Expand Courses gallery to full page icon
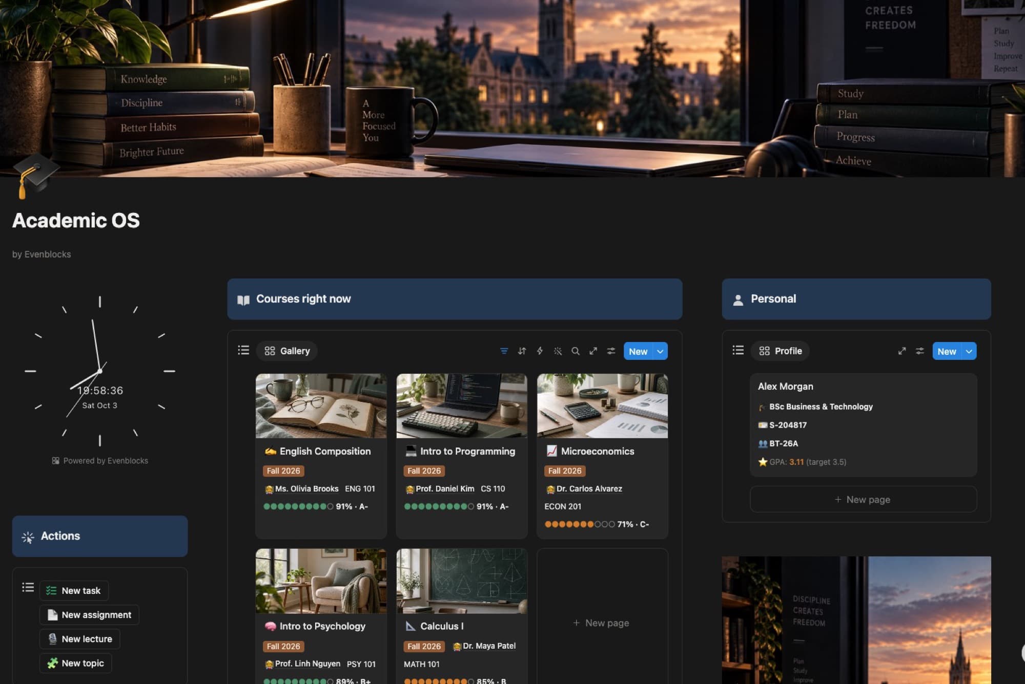This screenshot has height=684, width=1025. [593, 351]
